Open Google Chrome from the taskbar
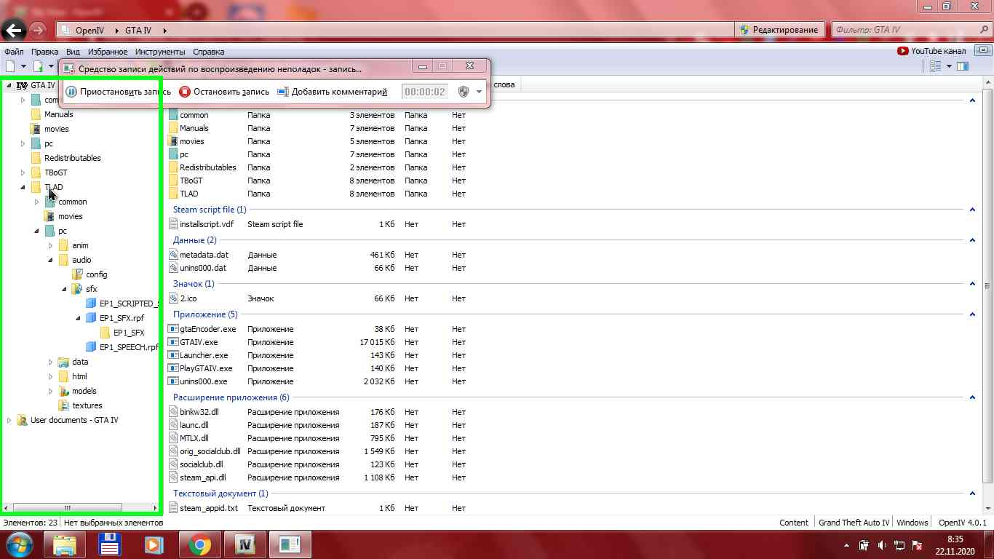The height and width of the screenshot is (559, 994). 199,544
